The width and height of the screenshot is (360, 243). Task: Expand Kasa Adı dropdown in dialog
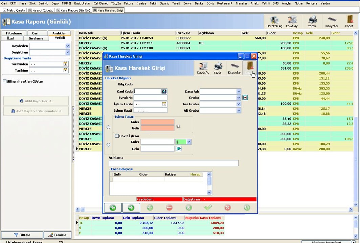click(239, 91)
